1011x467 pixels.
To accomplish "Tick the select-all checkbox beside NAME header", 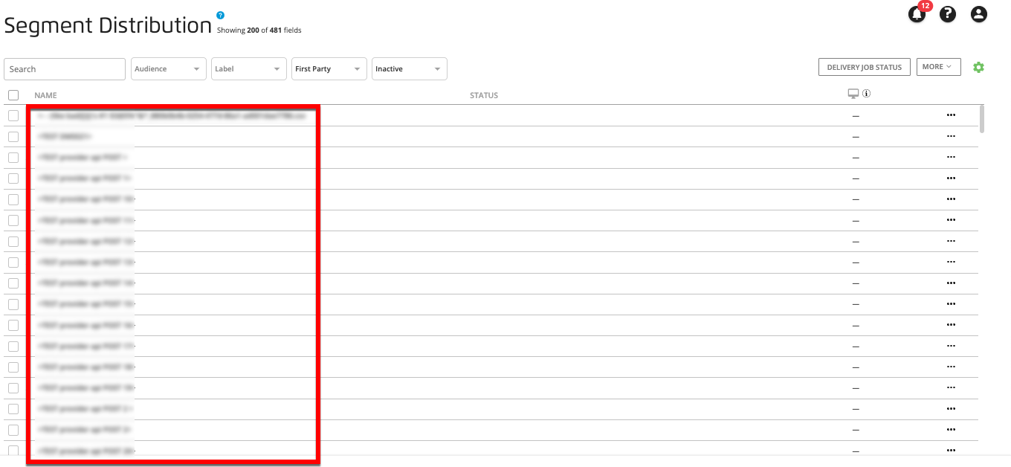I will (13, 95).
